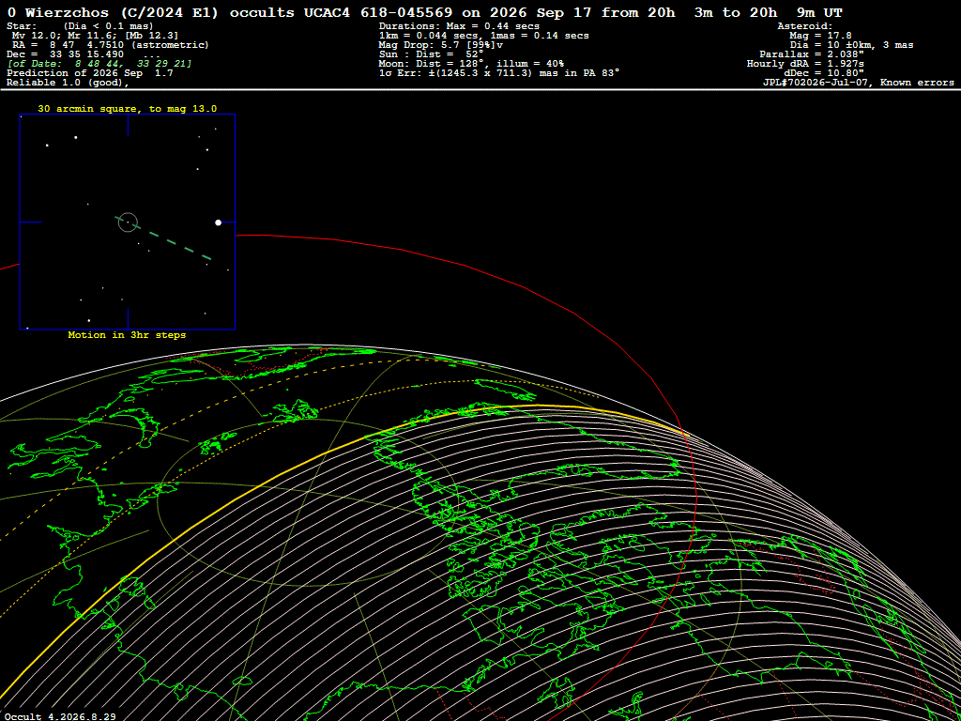Click the red line and yellow centerline intersection
The width and height of the screenshot is (961, 721).
click(x=684, y=434)
